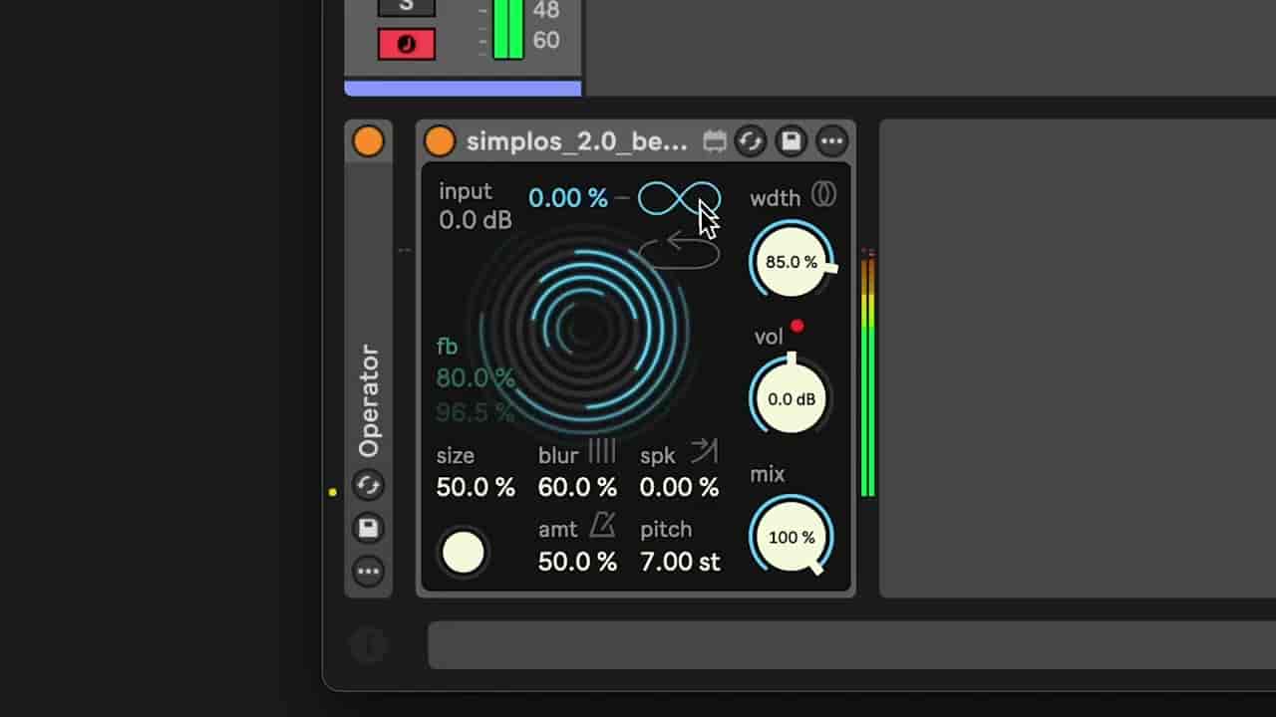Open the Operator three-dot options menu
This screenshot has height=717, width=1276.
pos(368,571)
